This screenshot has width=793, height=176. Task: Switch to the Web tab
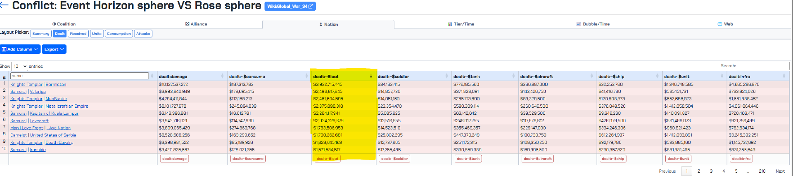725,24
